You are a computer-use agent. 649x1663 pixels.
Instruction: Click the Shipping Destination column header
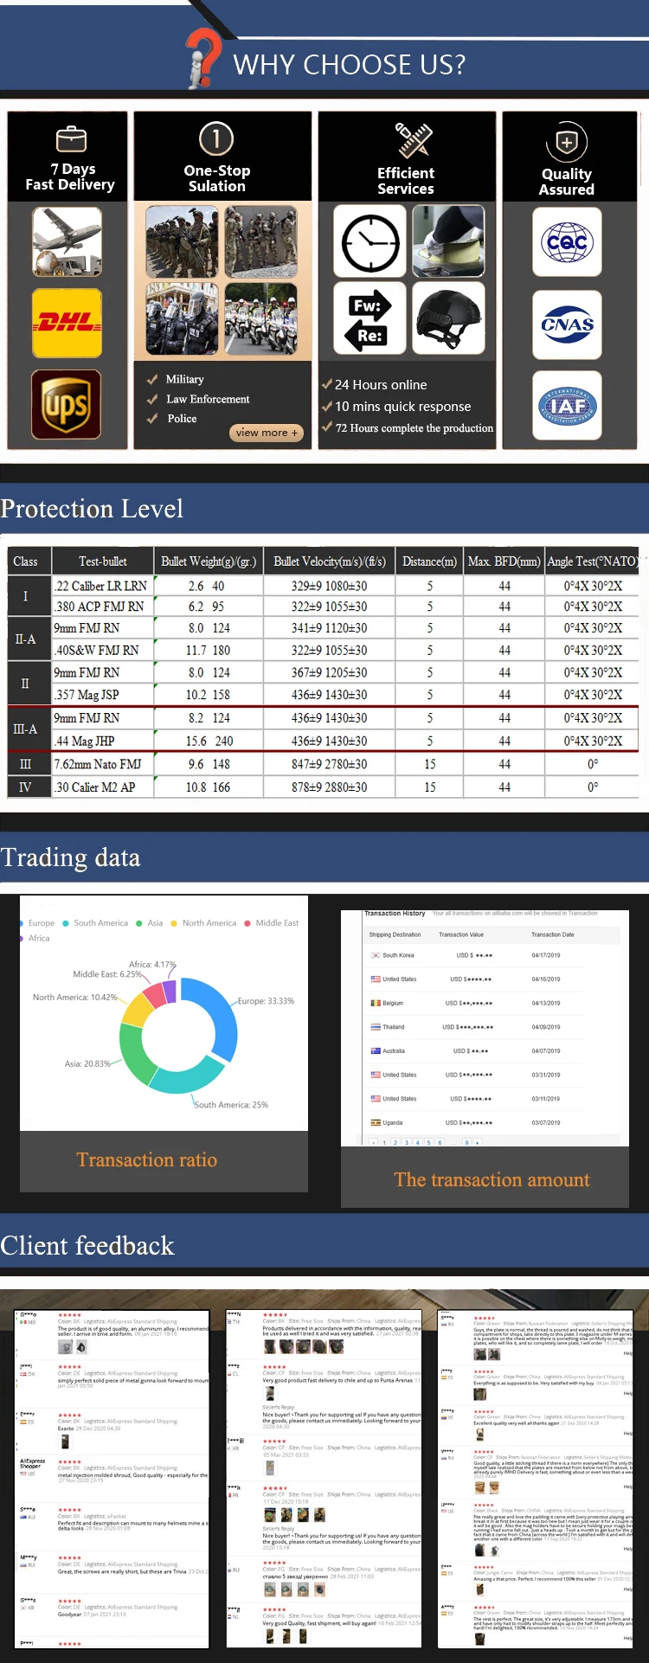coord(395,934)
